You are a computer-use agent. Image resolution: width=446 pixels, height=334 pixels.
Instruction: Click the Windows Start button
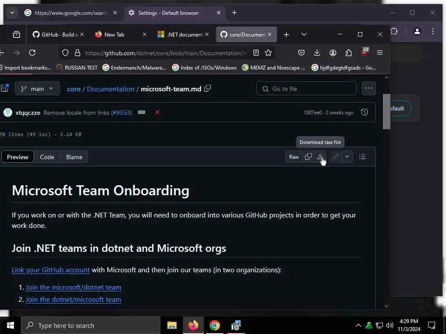[10, 325]
